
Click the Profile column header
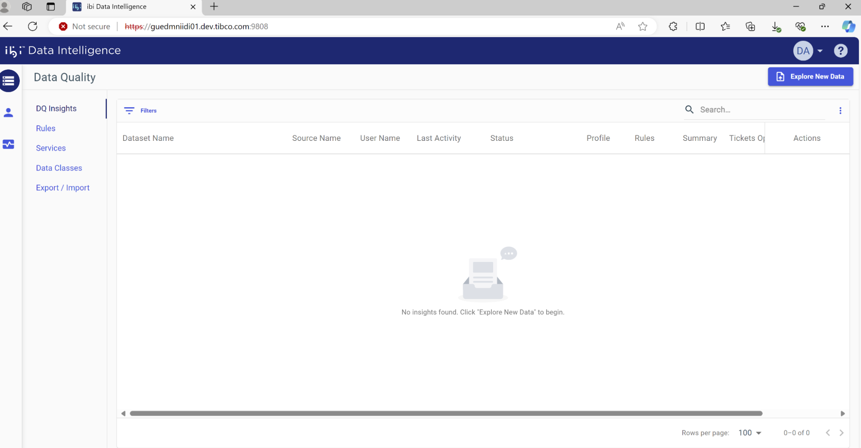coord(598,138)
